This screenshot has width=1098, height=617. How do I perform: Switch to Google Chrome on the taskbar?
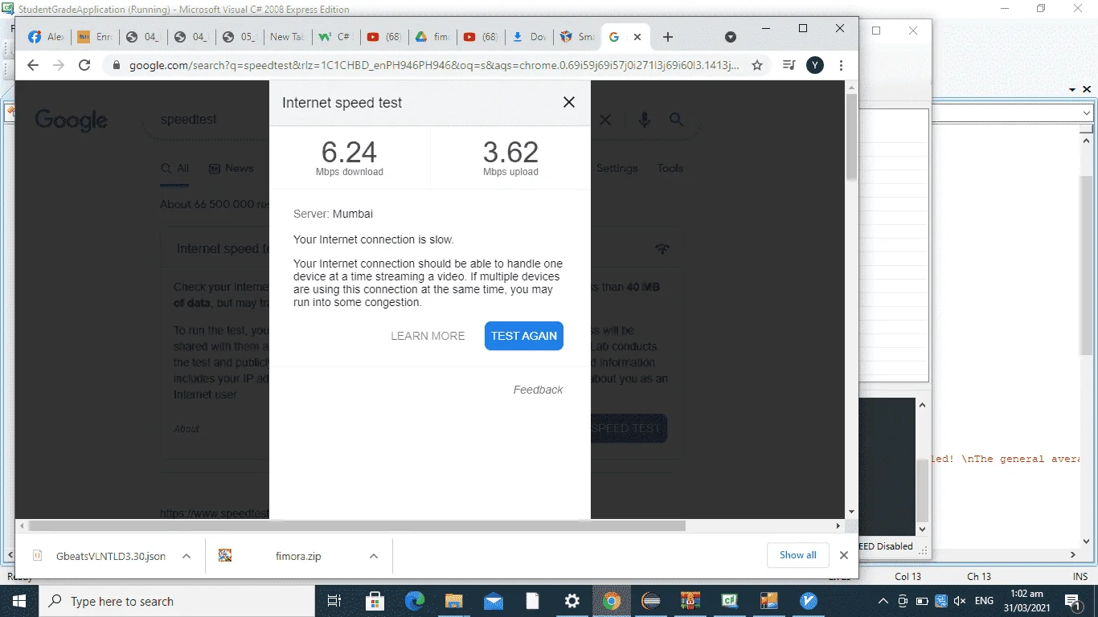[612, 601]
